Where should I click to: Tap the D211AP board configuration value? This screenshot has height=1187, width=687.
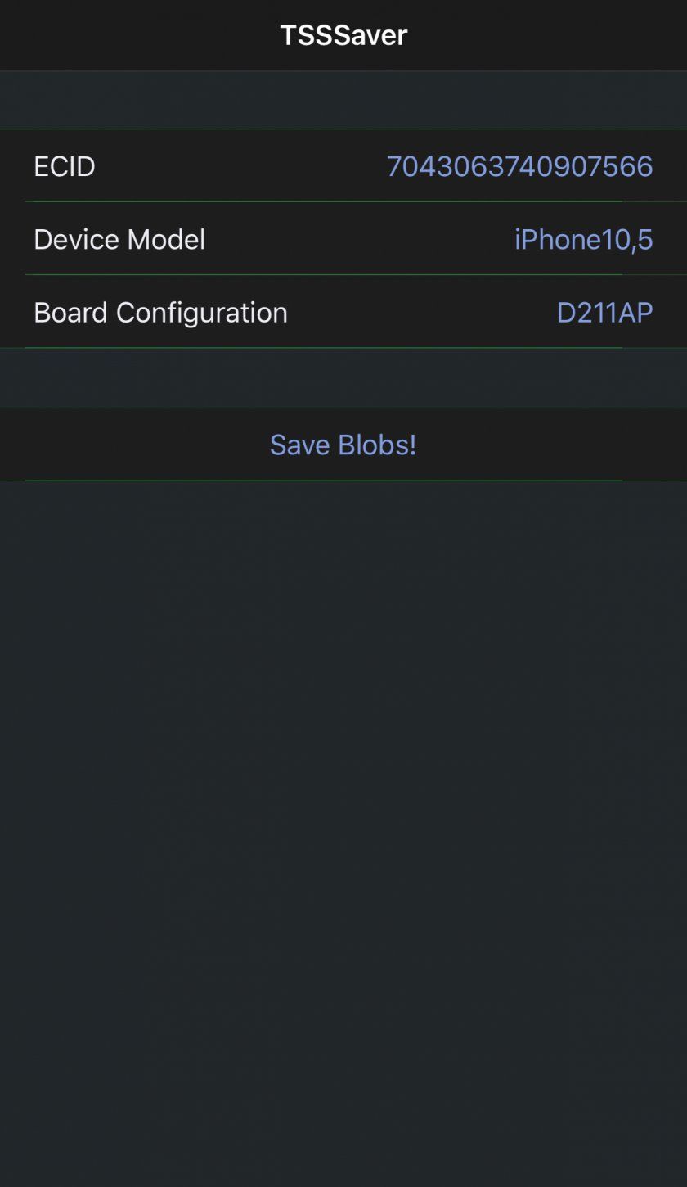tap(604, 312)
